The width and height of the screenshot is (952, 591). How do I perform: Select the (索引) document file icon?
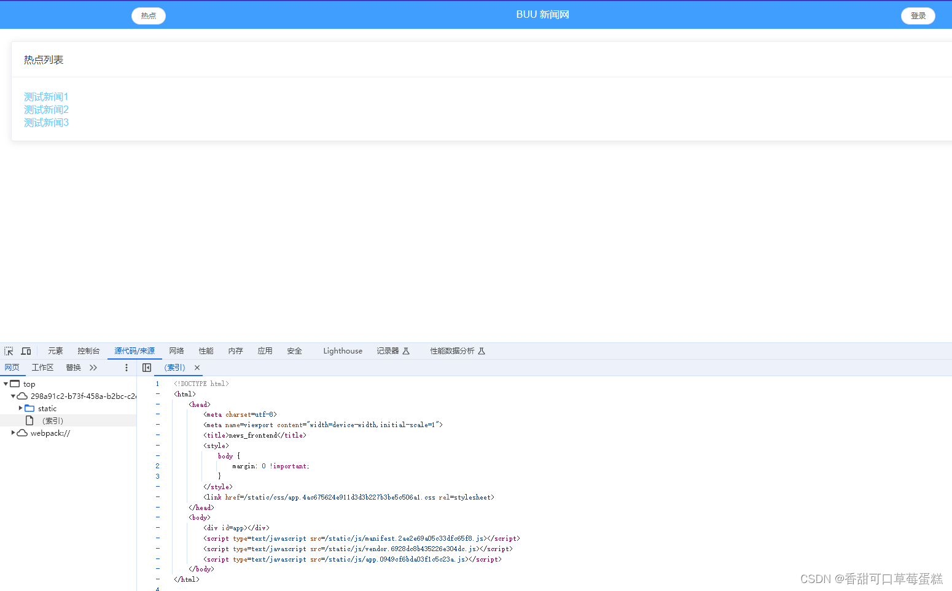pyautogui.click(x=29, y=420)
